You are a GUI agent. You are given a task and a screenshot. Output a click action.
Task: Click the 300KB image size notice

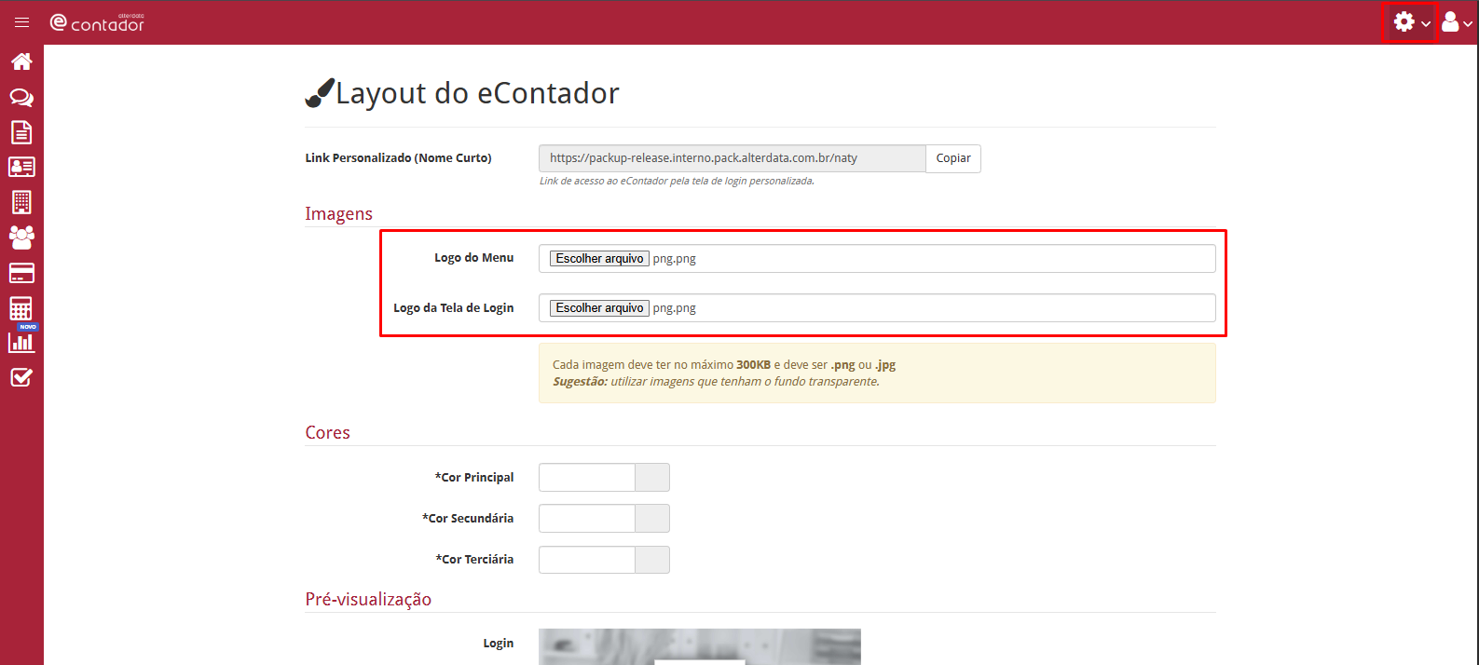[724, 365]
